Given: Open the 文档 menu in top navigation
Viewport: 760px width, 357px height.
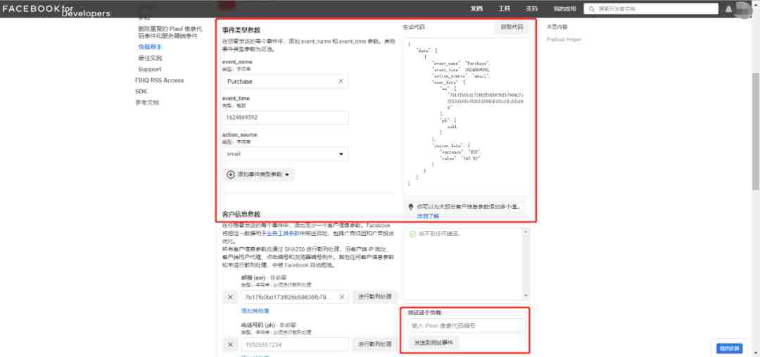Looking at the screenshot, I should [x=476, y=8].
